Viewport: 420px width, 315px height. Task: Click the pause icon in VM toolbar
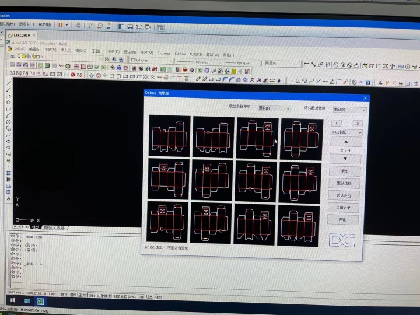click(x=61, y=25)
